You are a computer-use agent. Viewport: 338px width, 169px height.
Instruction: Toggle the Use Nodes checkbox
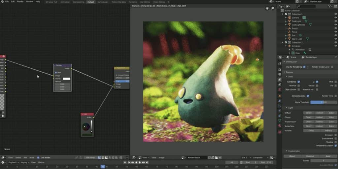pos(38,158)
